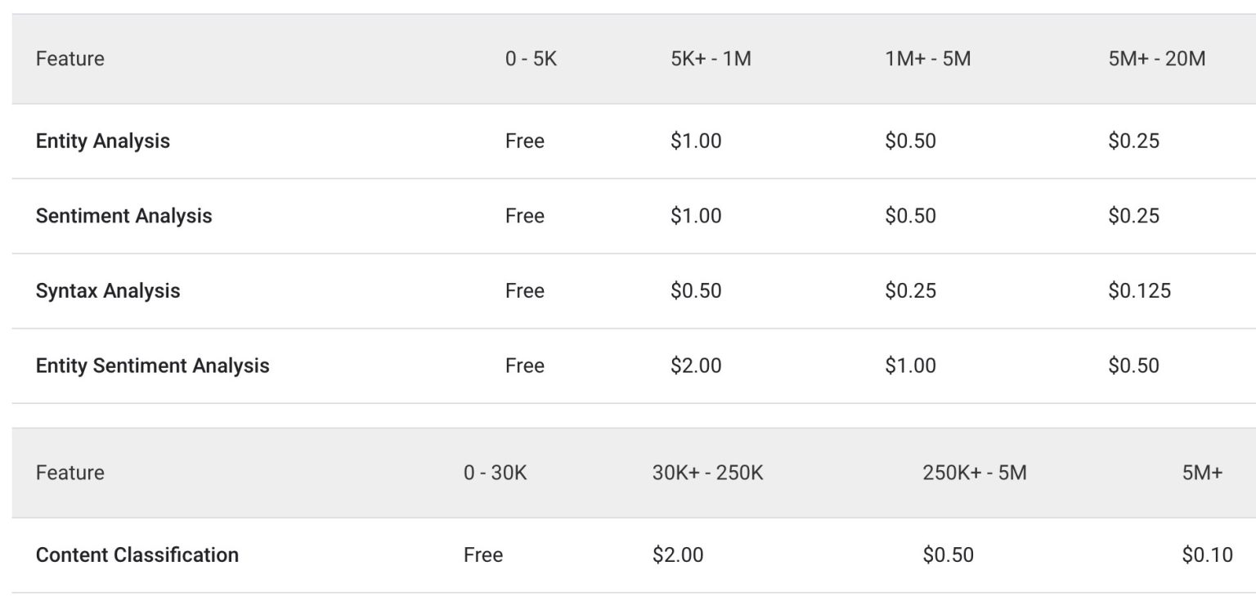Click Free in the Entity Analysis row

pyautogui.click(x=525, y=141)
